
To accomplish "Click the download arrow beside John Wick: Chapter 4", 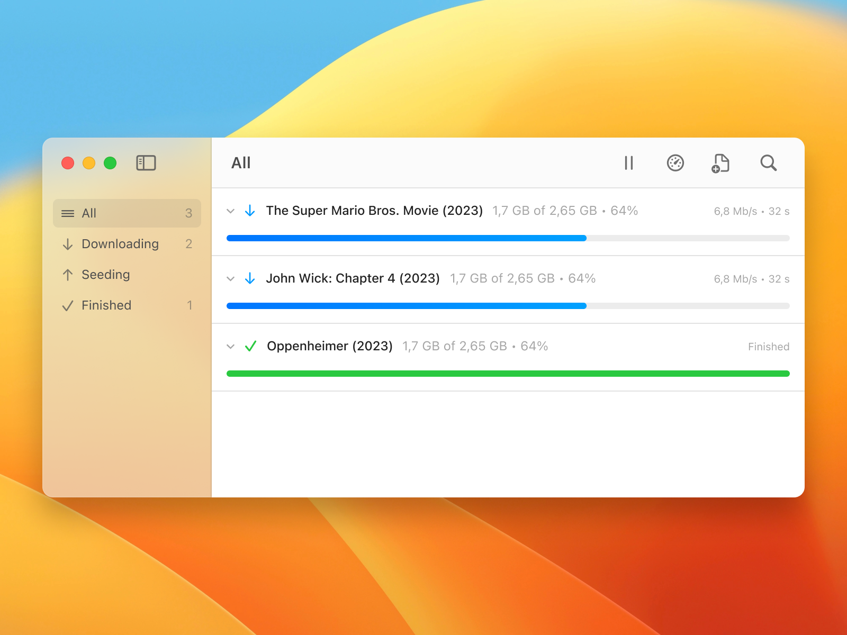I will [250, 278].
